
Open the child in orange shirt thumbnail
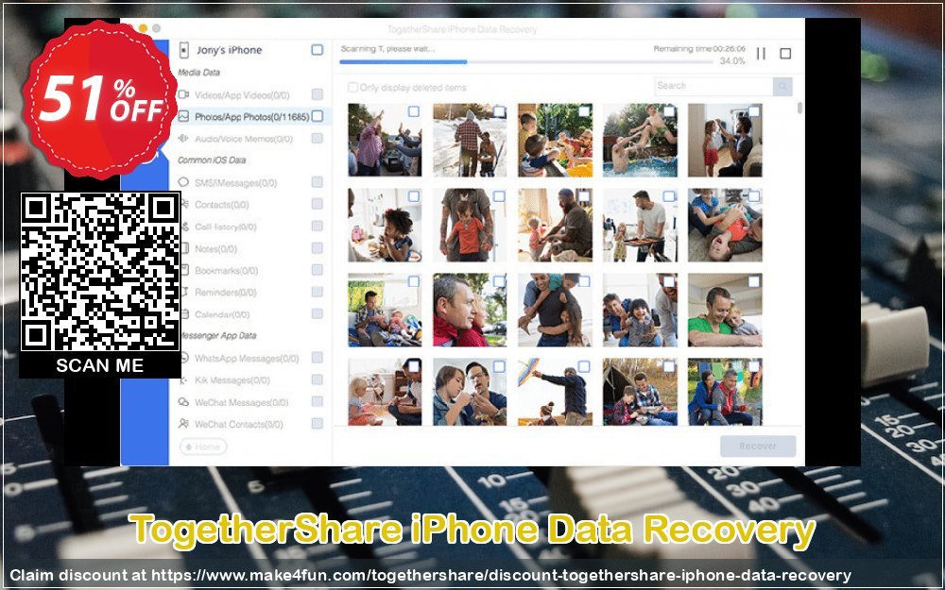point(470,226)
